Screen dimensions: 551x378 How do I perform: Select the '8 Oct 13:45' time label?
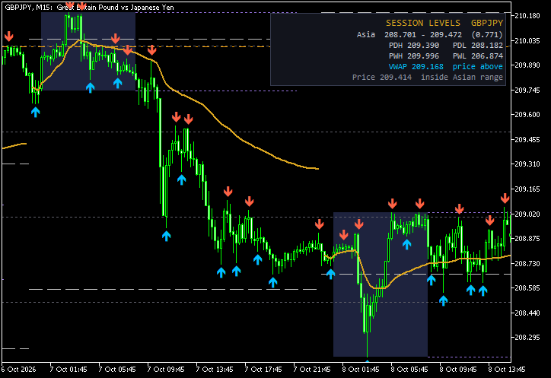click(x=507, y=370)
